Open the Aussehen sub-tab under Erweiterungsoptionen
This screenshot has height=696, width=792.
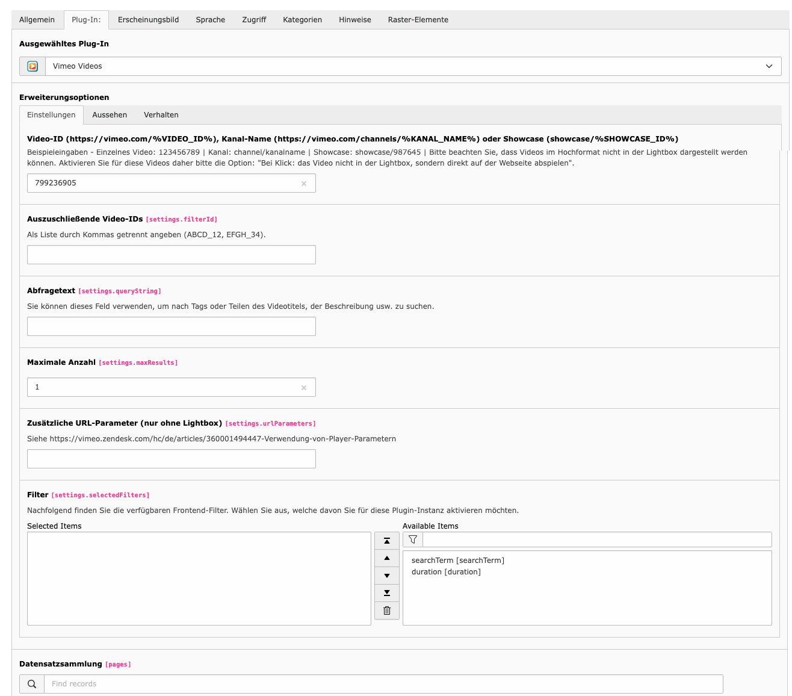pos(109,114)
